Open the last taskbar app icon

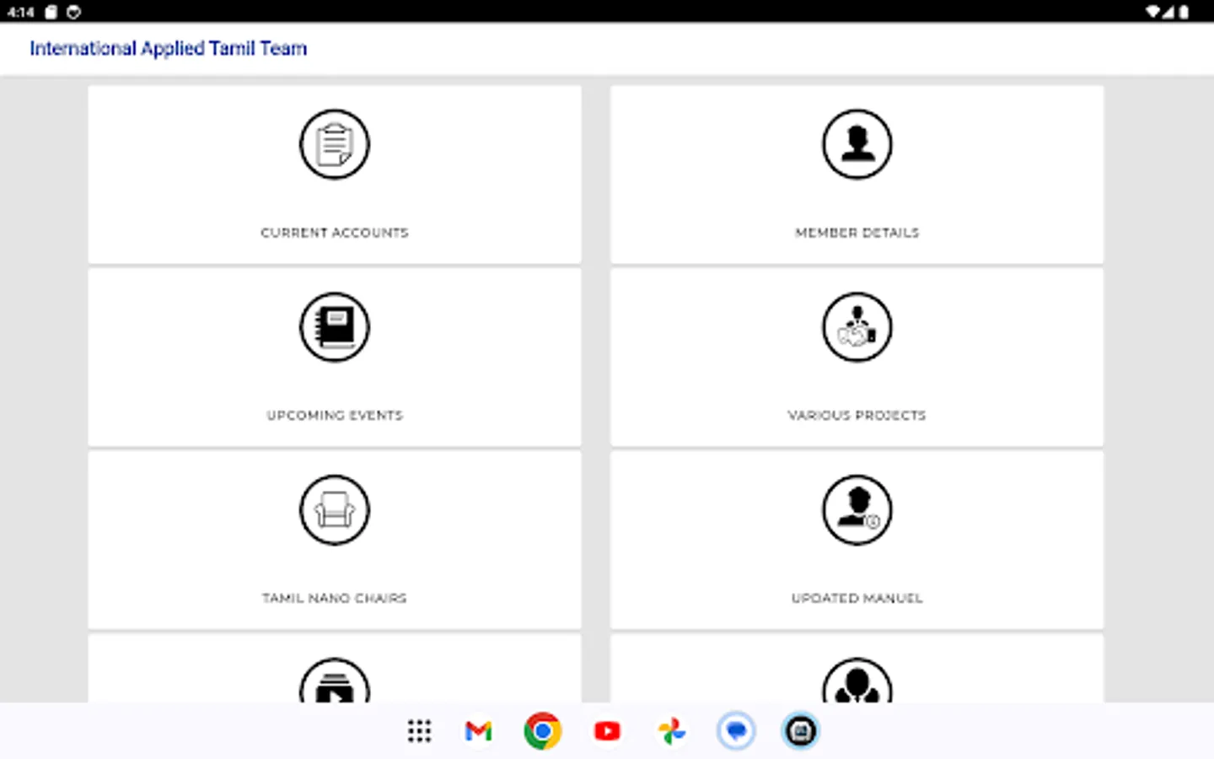800,731
